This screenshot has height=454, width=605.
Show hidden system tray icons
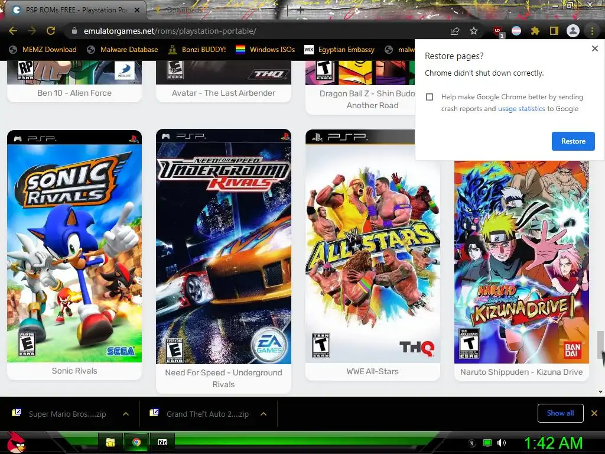(472, 443)
